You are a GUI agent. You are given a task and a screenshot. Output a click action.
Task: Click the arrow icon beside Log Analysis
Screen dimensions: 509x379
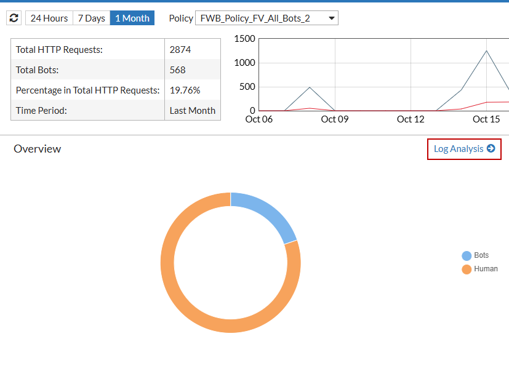pos(491,148)
